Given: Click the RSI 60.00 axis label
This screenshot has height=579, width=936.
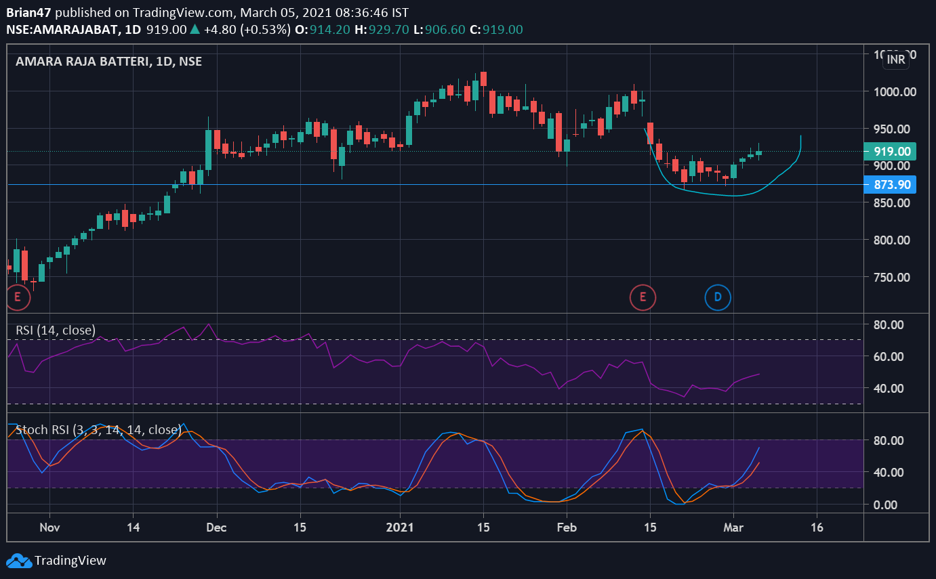Looking at the screenshot, I should [889, 356].
